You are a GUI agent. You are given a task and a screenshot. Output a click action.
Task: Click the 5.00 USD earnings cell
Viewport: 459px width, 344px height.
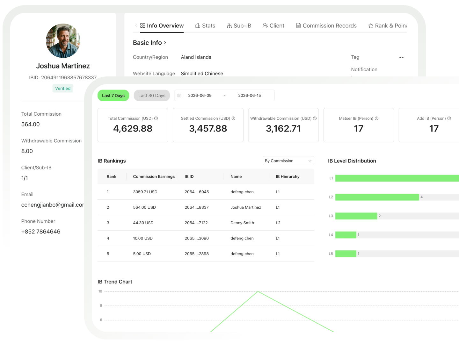[142, 254]
